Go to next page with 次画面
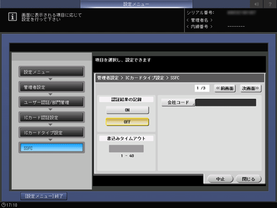Image resolution: width=277 pixels, height=208 pixels. pyautogui.click(x=250, y=88)
